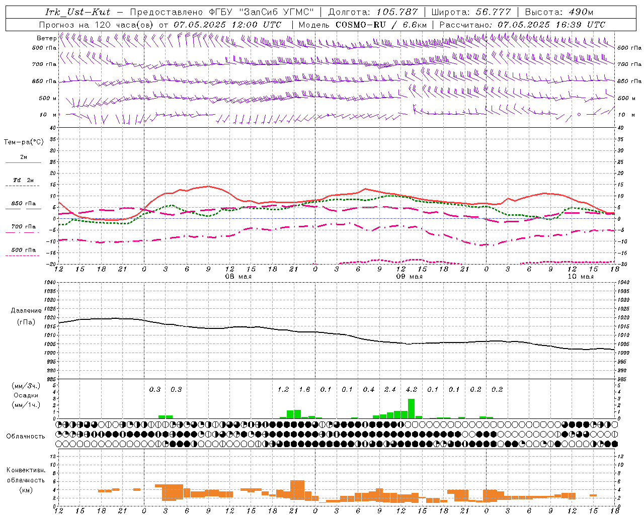
Task: Click the 4.2 precipitation value
Action: pos(411,390)
